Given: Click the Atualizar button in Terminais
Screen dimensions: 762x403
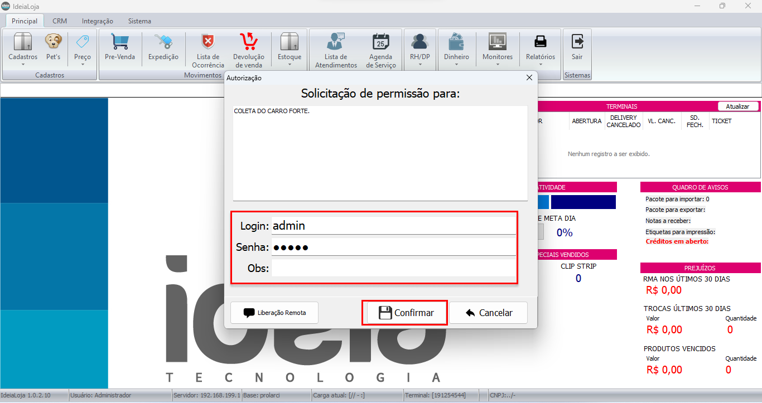Looking at the screenshot, I should pos(737,106).
